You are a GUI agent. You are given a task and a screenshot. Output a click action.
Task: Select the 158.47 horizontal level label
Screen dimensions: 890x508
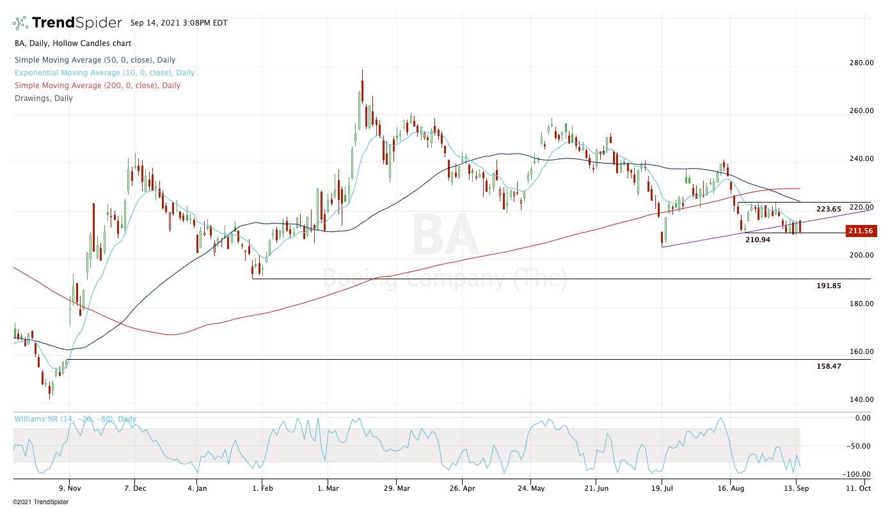pyautogui.click(x=829, y=366)
